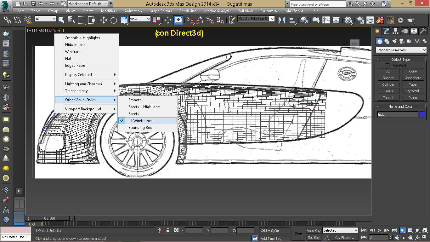Image resolution: width=430 pixels, height=242 pixels.
Task: Click the Select and Link chain icon
Action: tap(7, 20)
